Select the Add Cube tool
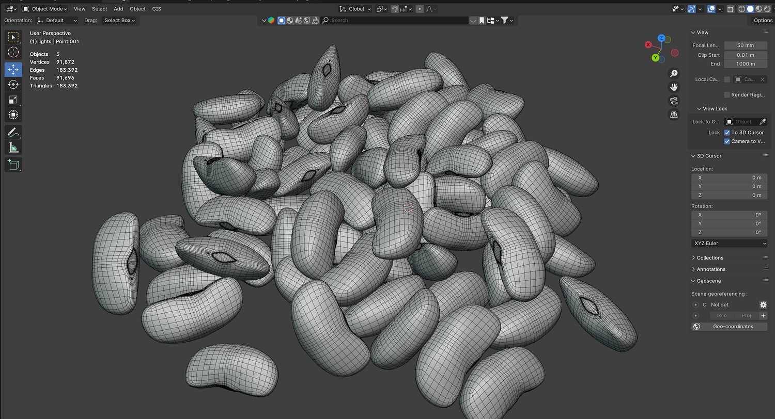The height and width of the screenshot is (419, 775). [13, 165]
